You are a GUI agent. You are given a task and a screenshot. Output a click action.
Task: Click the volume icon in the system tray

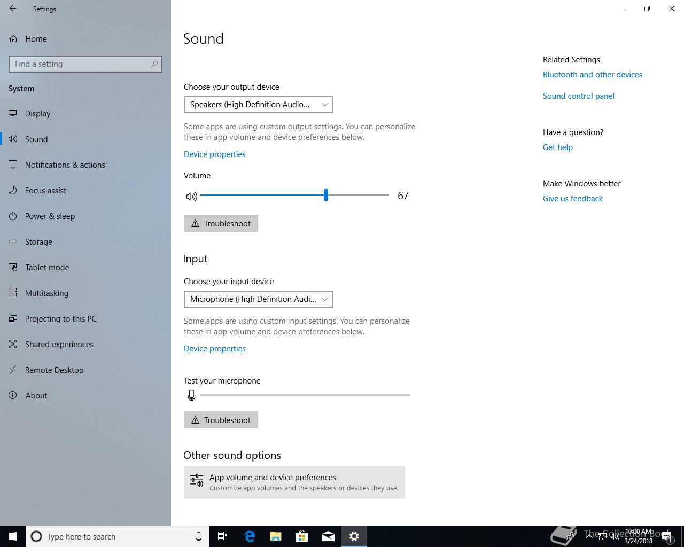point(615,536)
